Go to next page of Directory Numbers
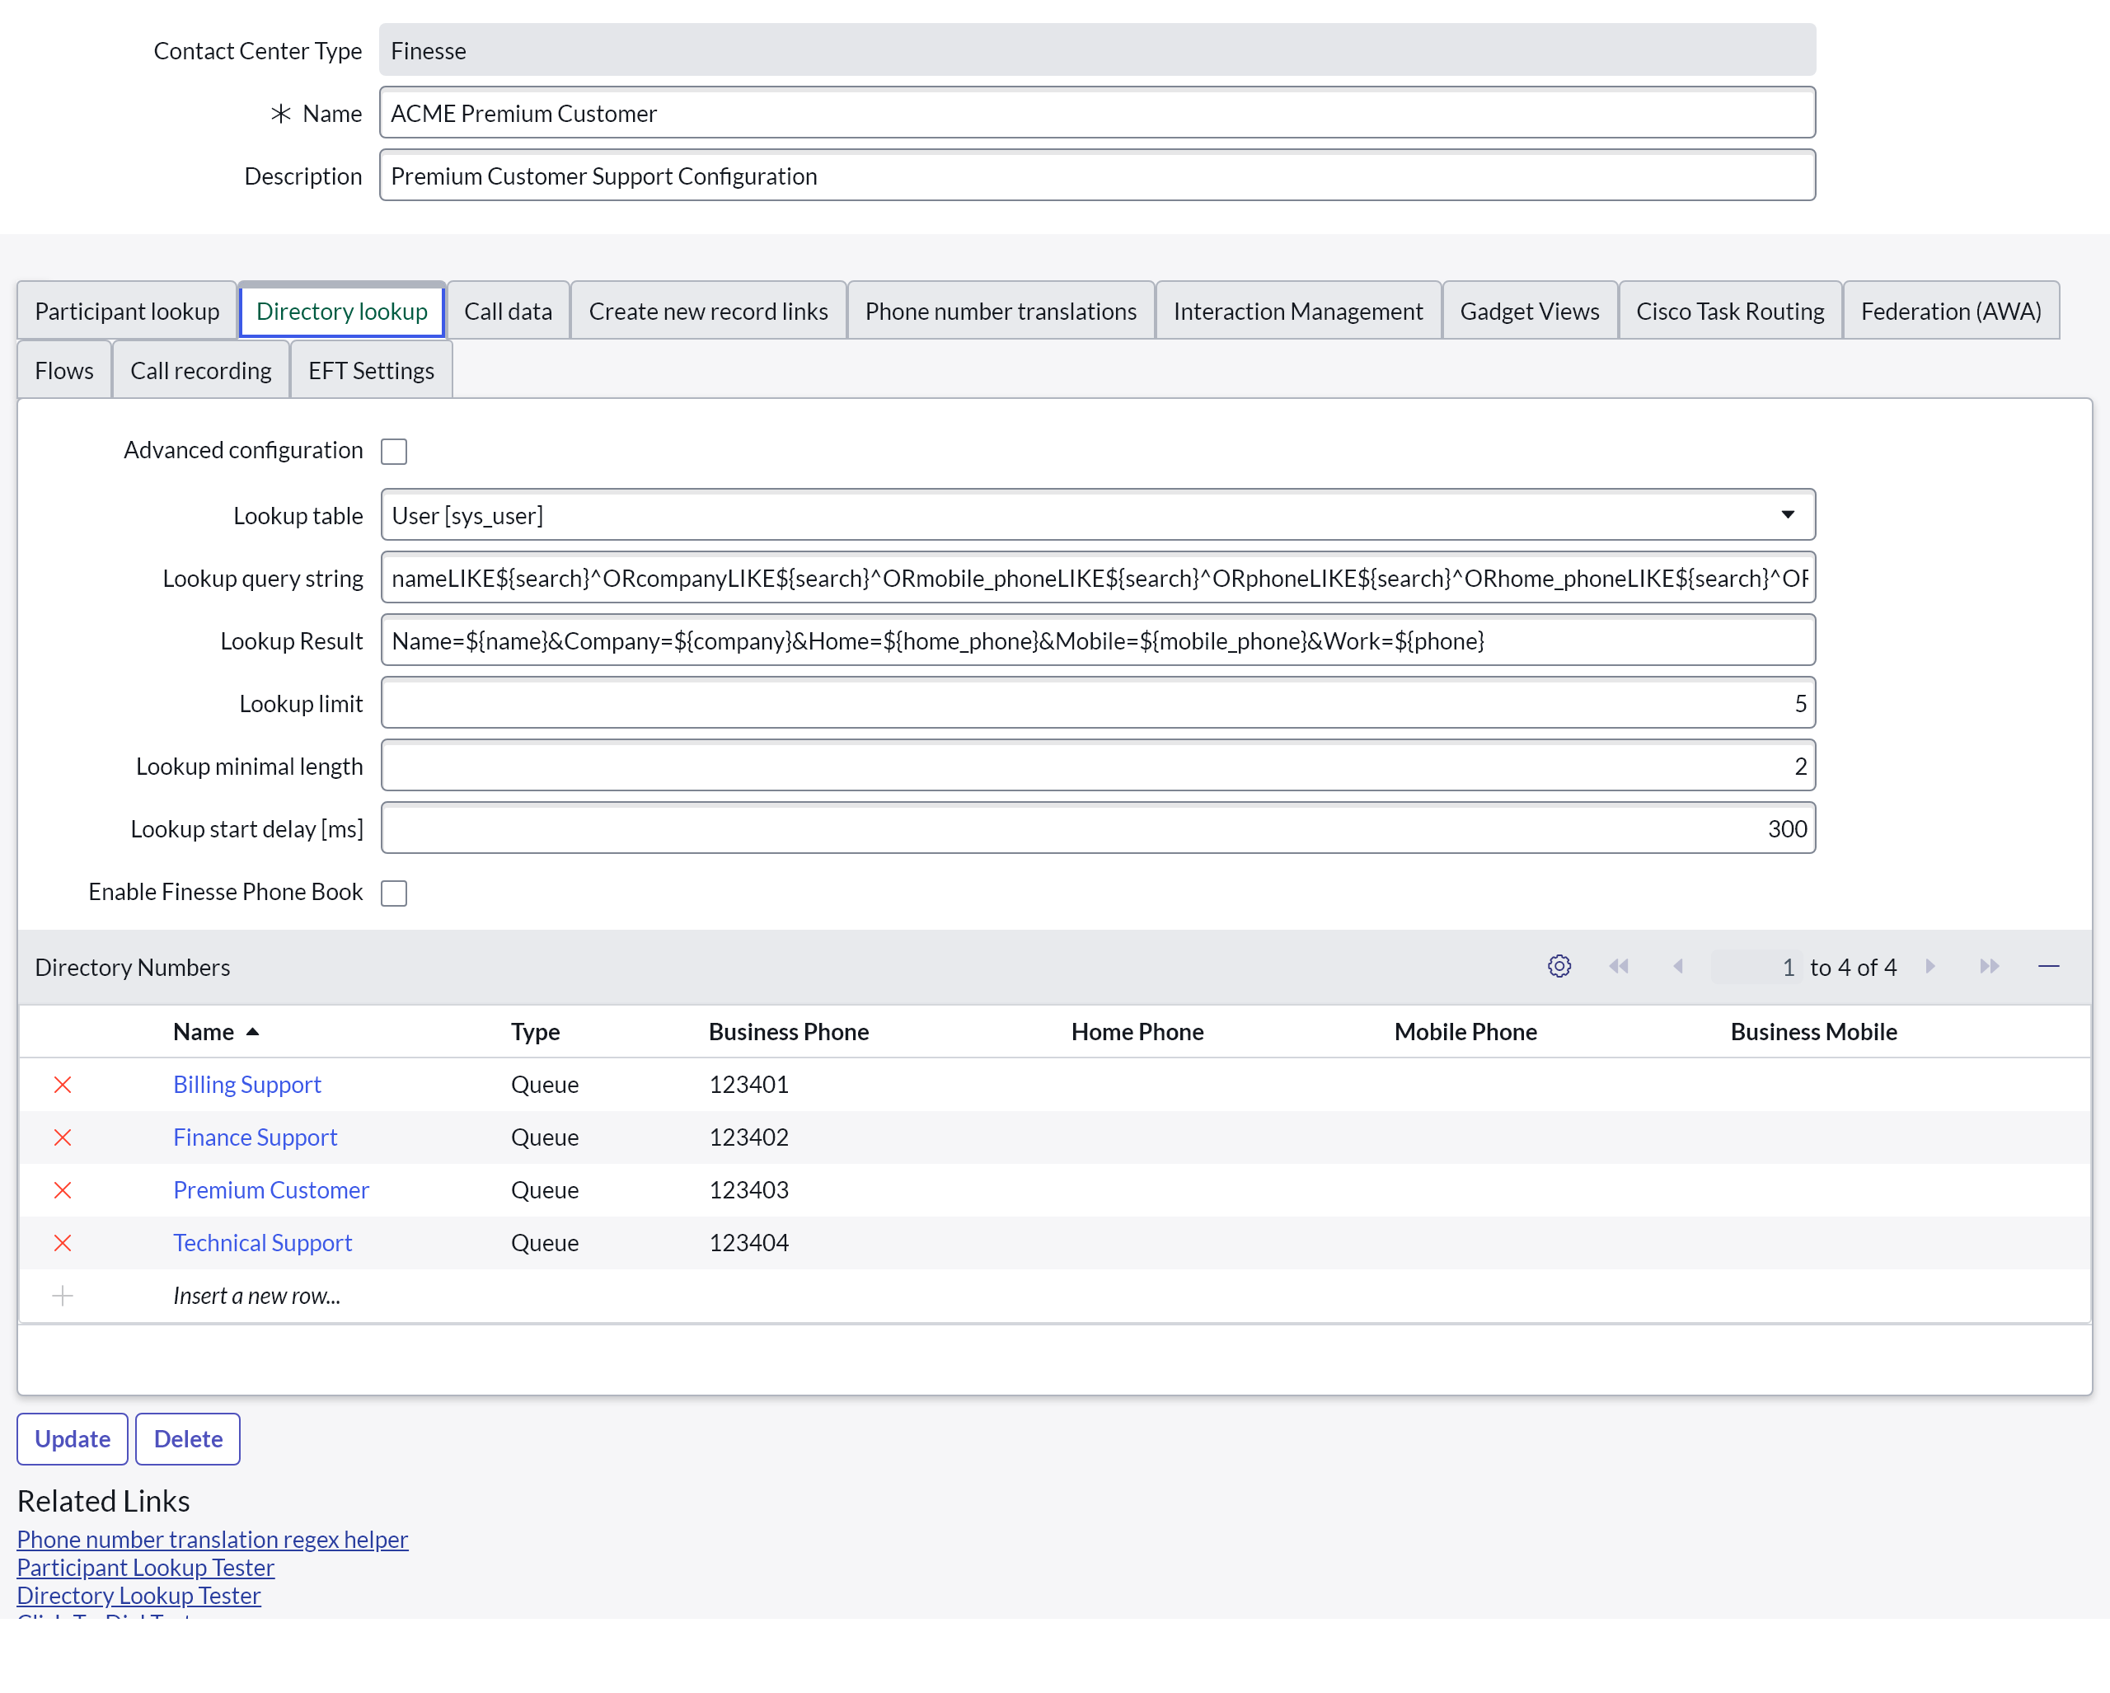This screenshot has height=1693, width=2110. point(1930,967)
